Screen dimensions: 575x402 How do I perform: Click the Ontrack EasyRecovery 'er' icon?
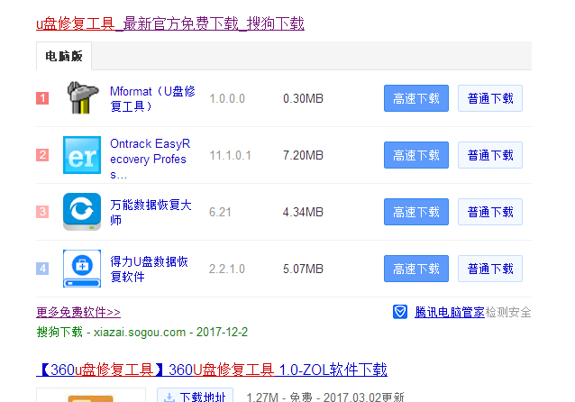pyautogui.click(x=82, y=155)
